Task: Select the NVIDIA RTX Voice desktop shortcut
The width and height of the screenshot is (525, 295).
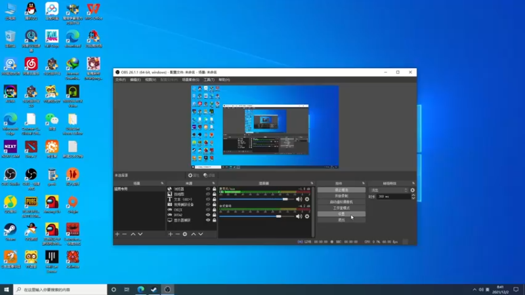Action: [x=73, y=96]
